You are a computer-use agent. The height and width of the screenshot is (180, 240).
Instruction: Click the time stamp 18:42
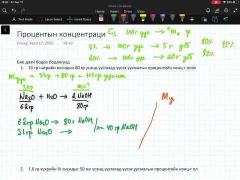click(68, 43)
